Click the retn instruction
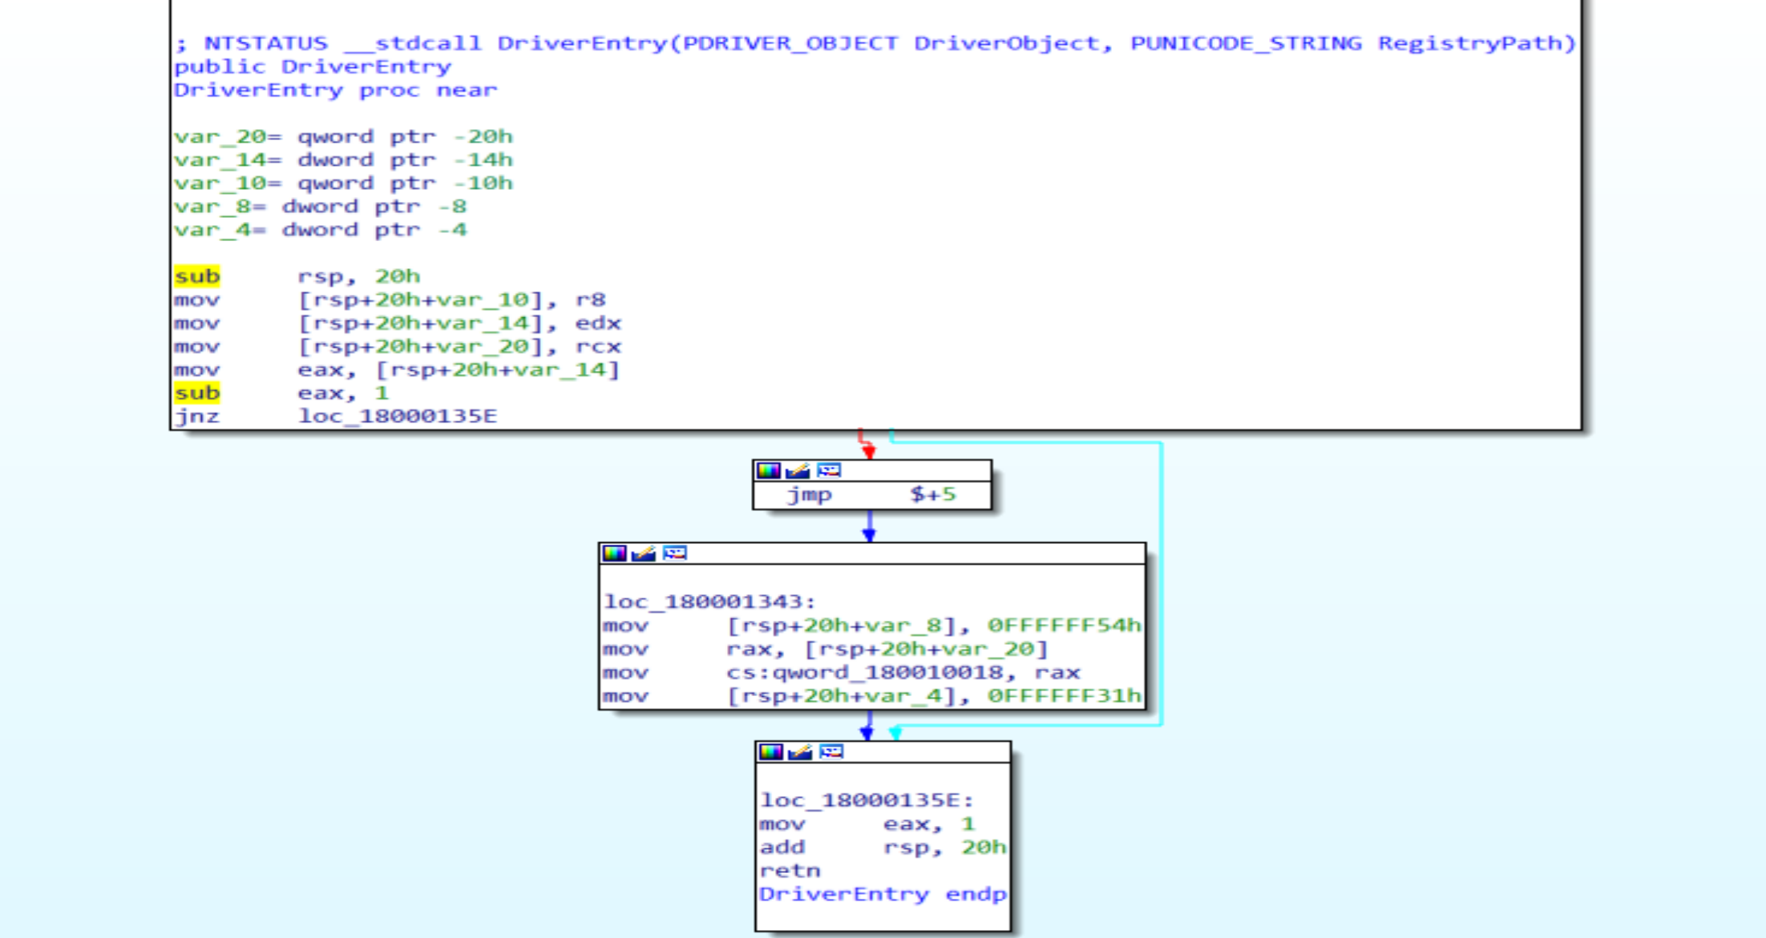The height and width of the screenshot is (938, 1766). click(790, 871)
